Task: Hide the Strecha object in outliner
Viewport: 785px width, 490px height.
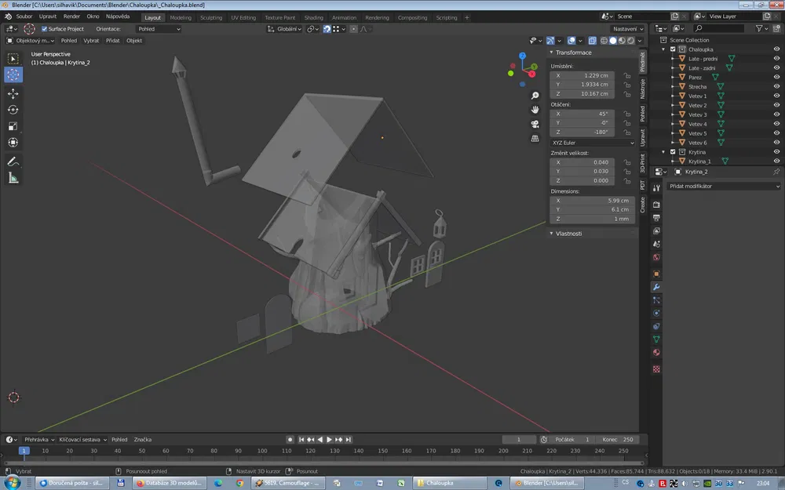Action: coord(776,86)
